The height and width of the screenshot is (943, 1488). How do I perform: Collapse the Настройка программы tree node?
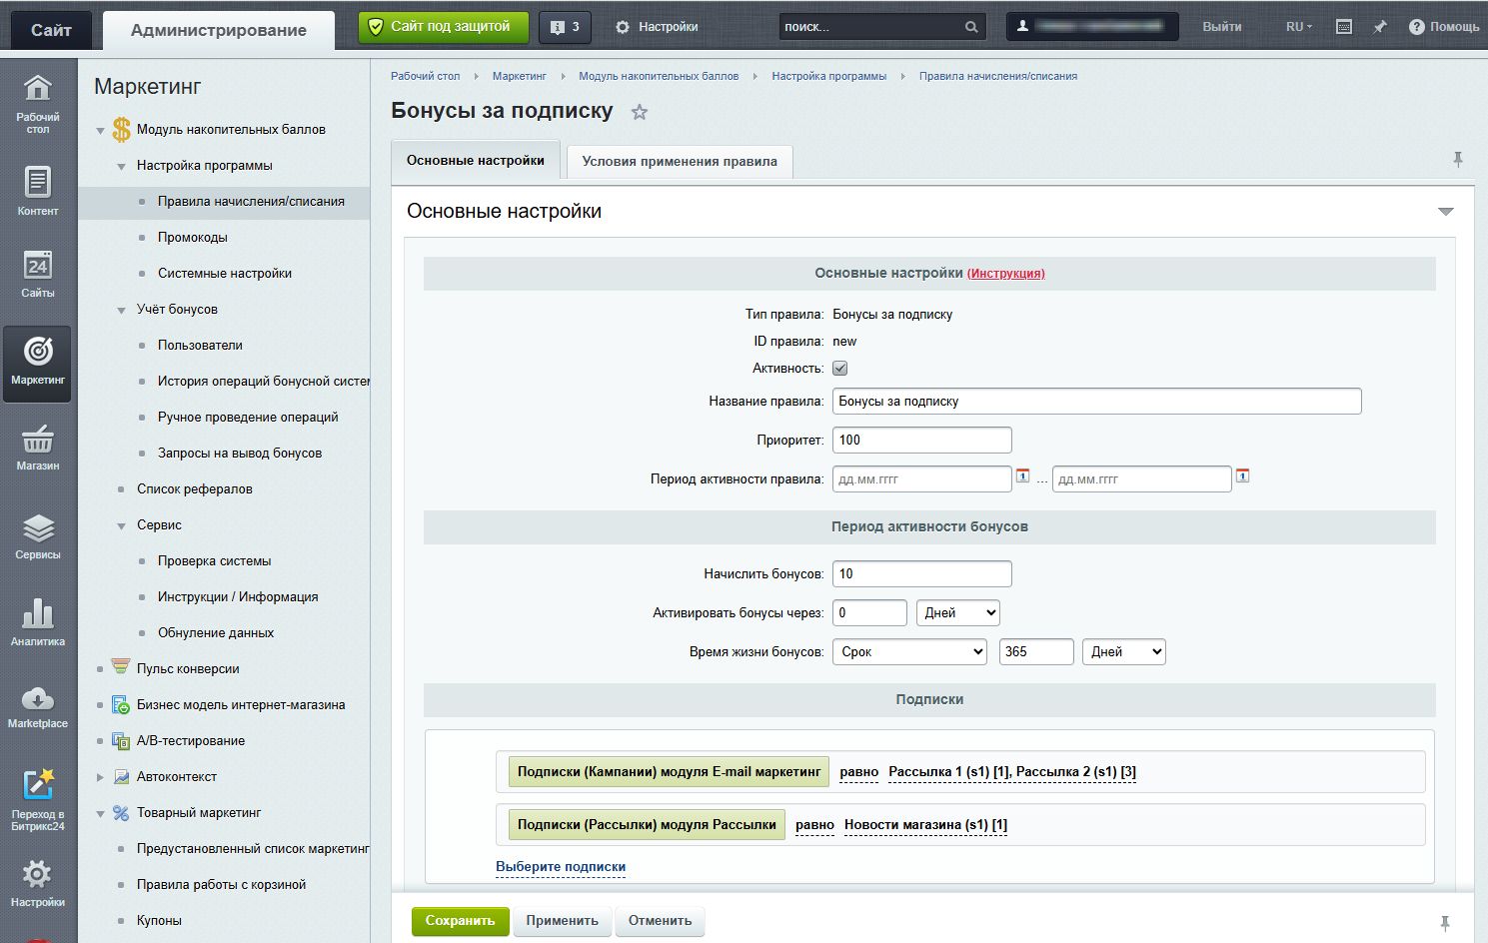pyautogui.click(x=121, y=166)
